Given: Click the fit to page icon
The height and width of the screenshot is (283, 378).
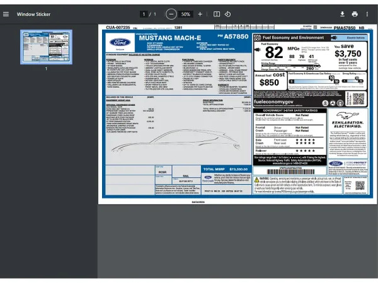Looking at the screenshot, I should click(217, 14).
